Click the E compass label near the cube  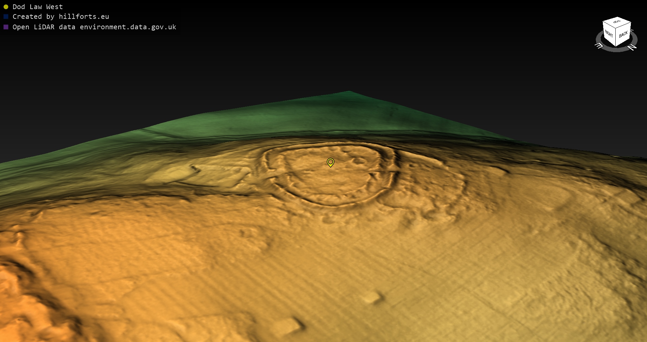(x=599, y=46)
